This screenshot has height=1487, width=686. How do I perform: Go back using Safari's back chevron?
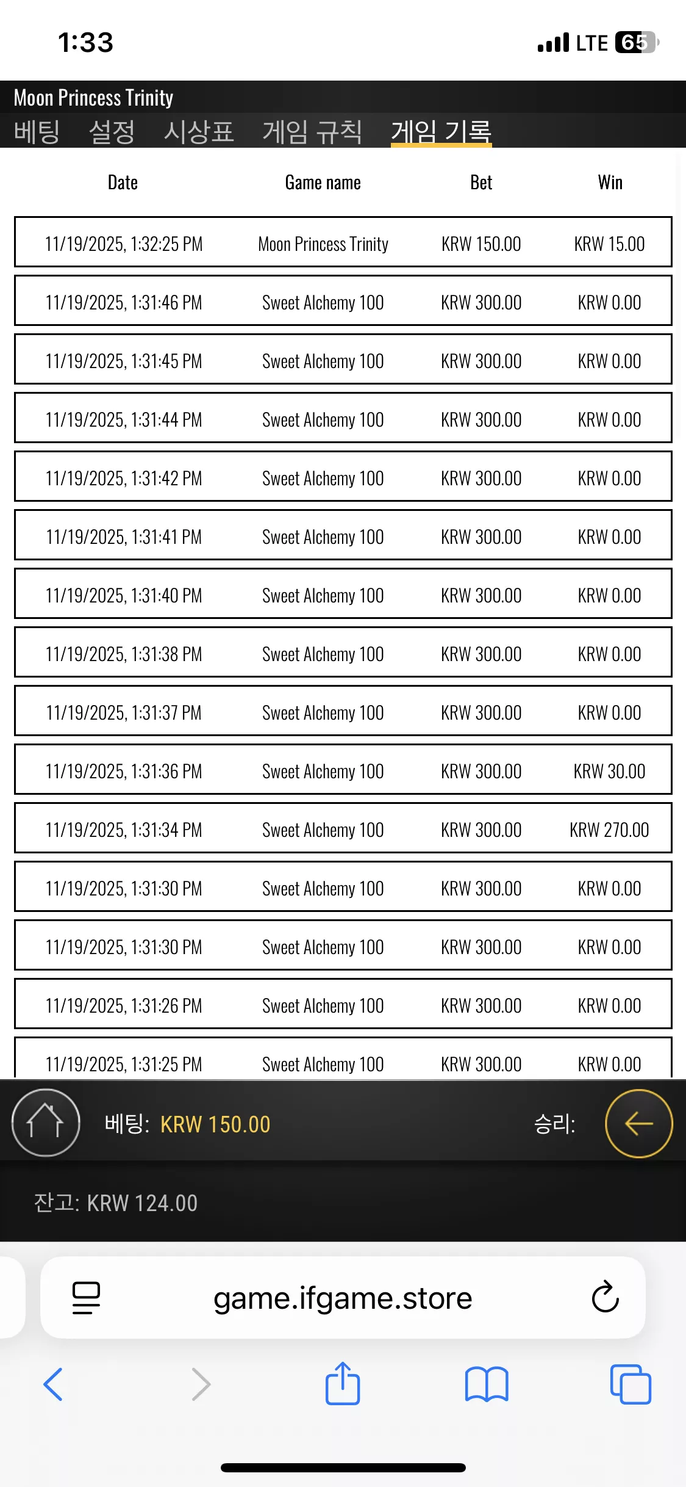[x=54, y=1384]
